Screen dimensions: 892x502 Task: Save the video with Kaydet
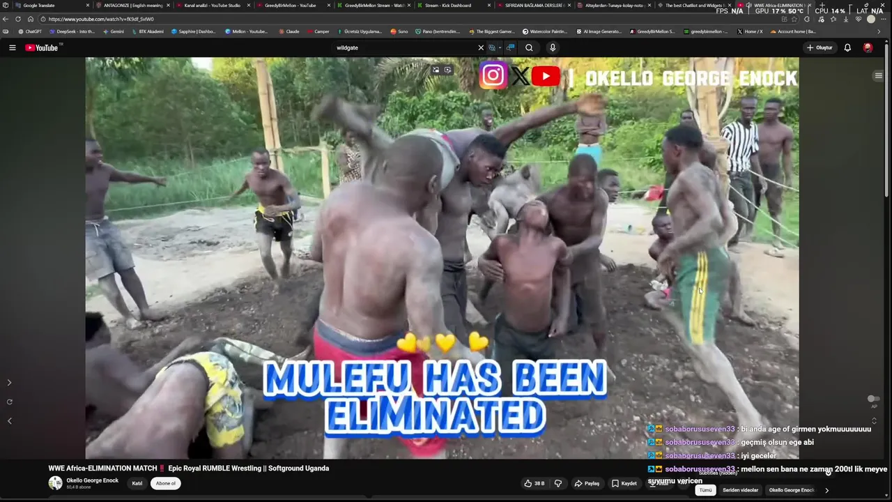click(624, 483)
